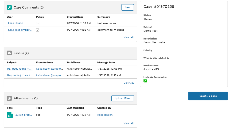
Task: Click the Subject value 'Demo Test'
Action: coord(150,31)
